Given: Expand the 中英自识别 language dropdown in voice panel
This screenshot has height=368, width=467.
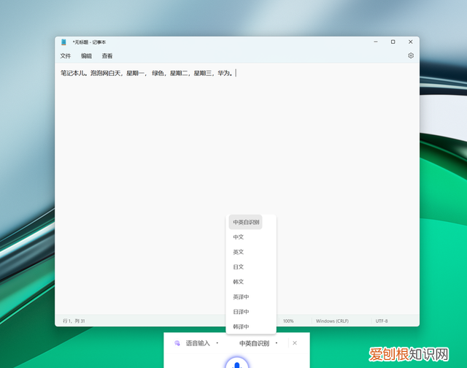Looking at the screenshot, I should click(277, 343).
